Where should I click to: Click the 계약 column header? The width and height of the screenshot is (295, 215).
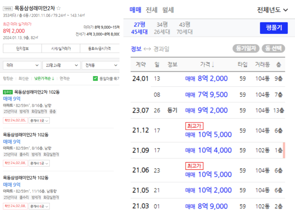click(x=141, y=64)
